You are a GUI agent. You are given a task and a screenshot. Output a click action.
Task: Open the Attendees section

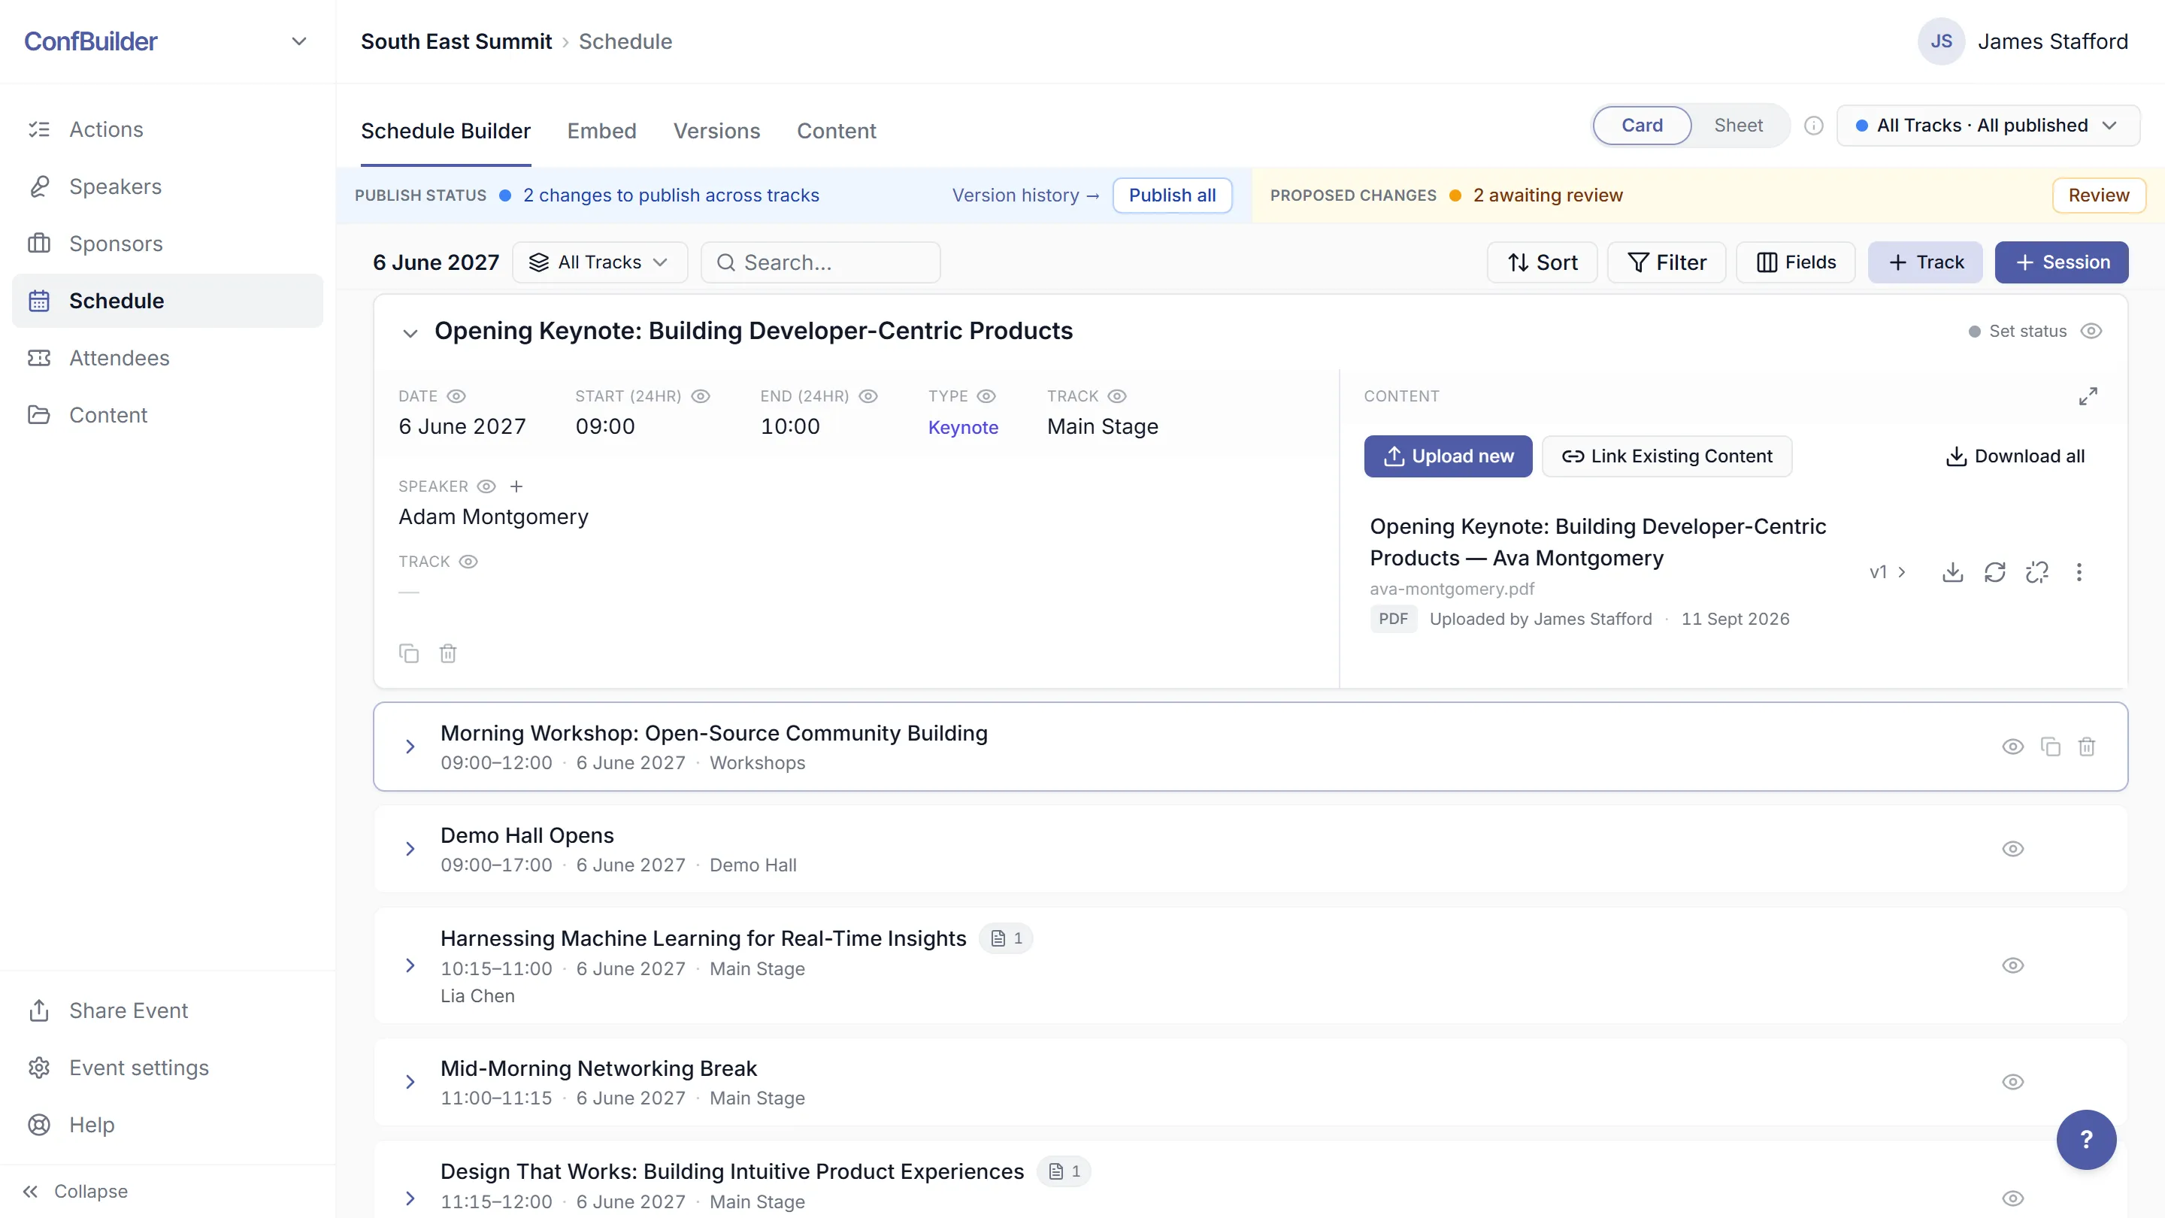coord(167,358)
